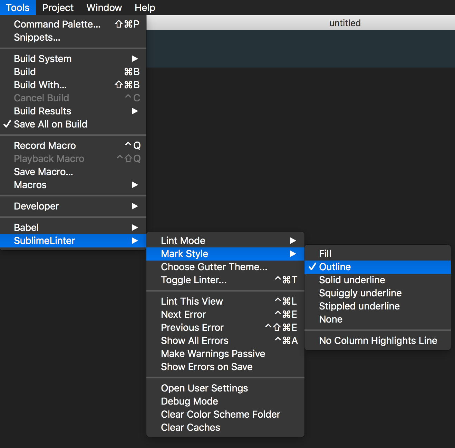Open the SublimeLinter submenu
Viewport: 455px width, 448px height.
point(73,241)
